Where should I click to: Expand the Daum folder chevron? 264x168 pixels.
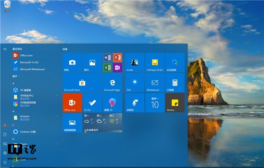57,144
